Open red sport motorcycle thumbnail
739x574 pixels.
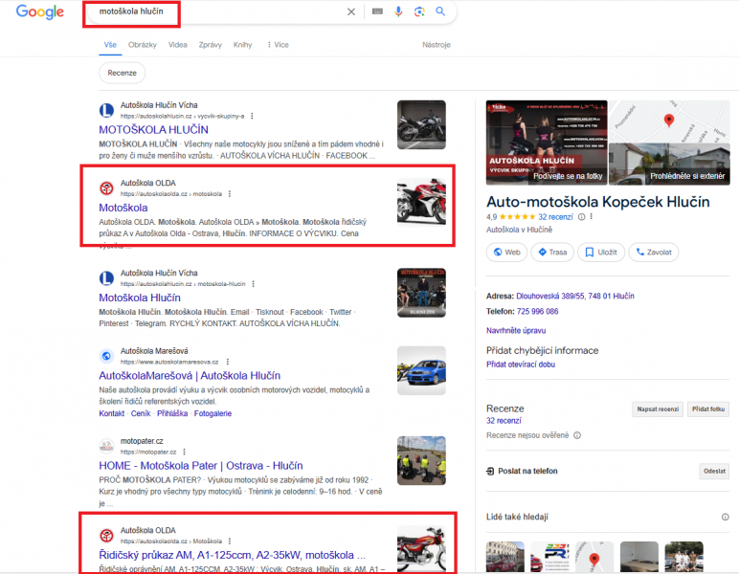coord(421,203)
